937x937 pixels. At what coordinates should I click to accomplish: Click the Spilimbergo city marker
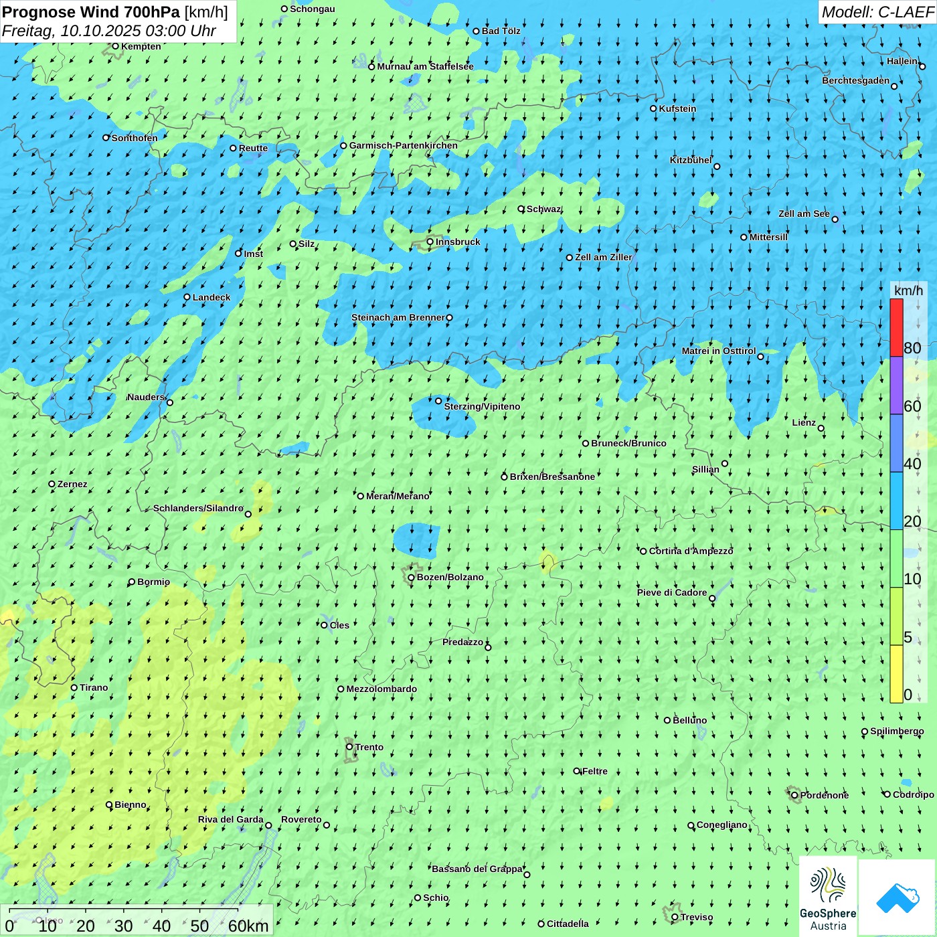865,732
